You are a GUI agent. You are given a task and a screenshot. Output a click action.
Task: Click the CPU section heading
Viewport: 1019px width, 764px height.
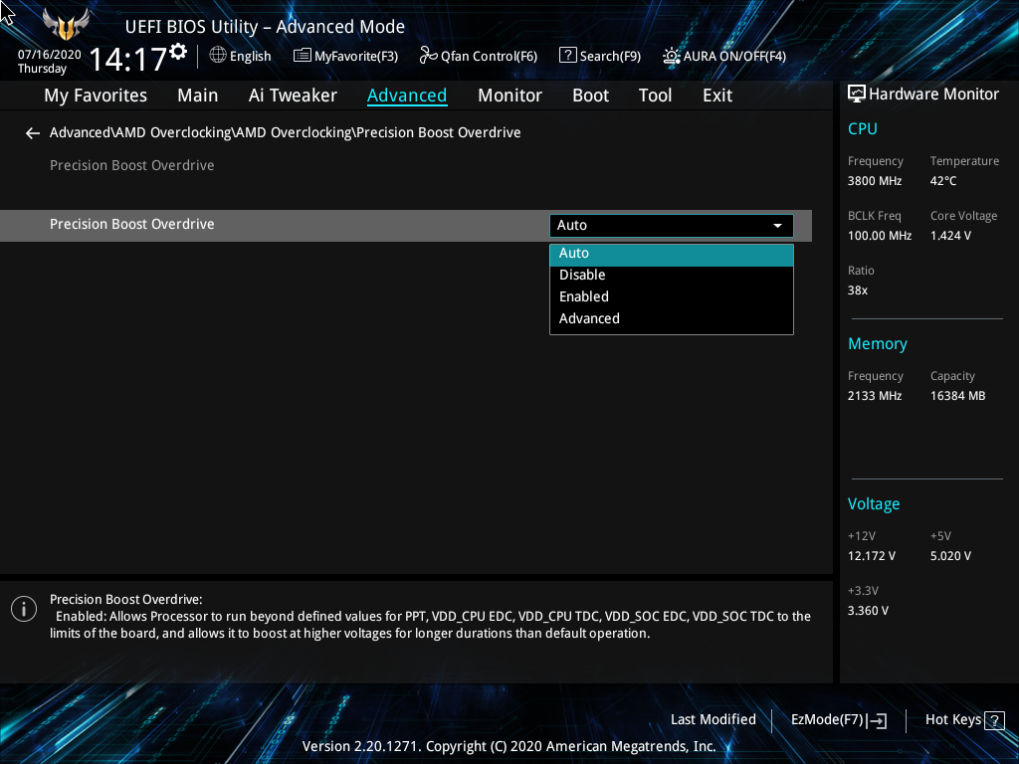863,128
